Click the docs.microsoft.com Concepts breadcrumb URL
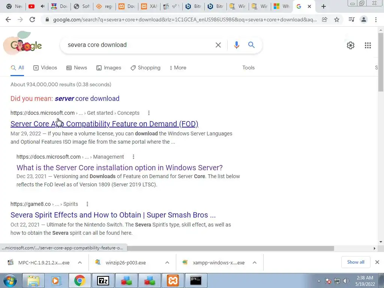This screenshot has width=384, height=288. tap(75, 113)
